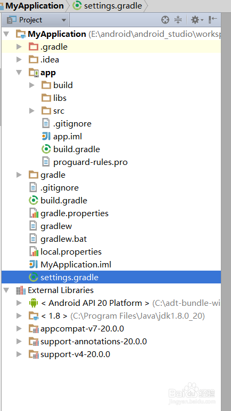
Task: Click the gradle.properties file icon
Action: point(34,214)
